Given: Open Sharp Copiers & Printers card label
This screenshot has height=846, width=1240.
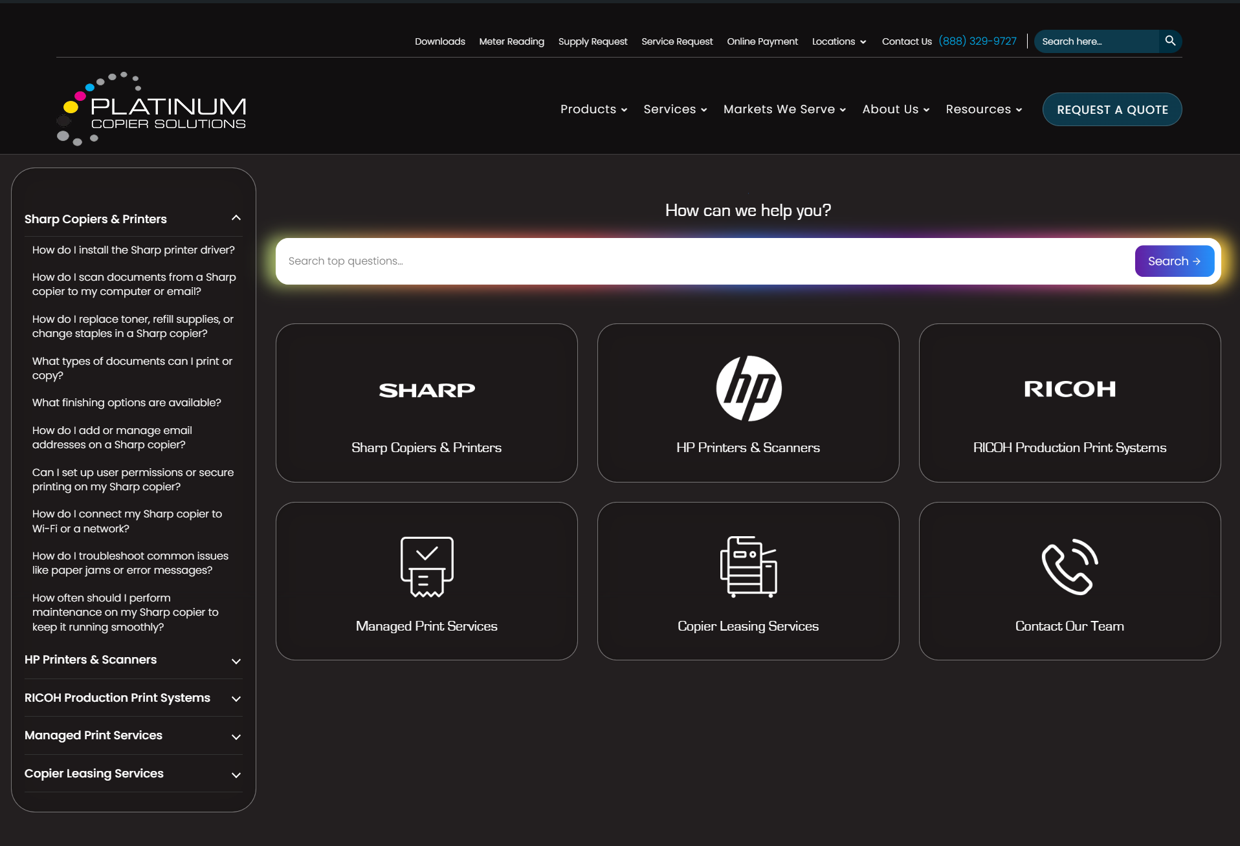Looking at the screenshot, I should pyautogui.click(x=426, y=448).
